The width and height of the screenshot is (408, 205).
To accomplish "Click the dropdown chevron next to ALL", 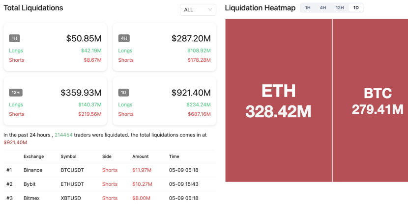I will (210, 10).
